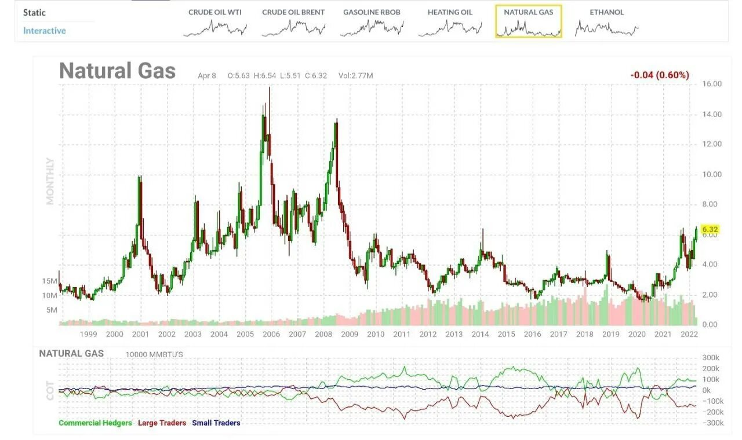The image size is (742, 440).
Task: Click the 2022 year label
Action: [x=689, y=334]
